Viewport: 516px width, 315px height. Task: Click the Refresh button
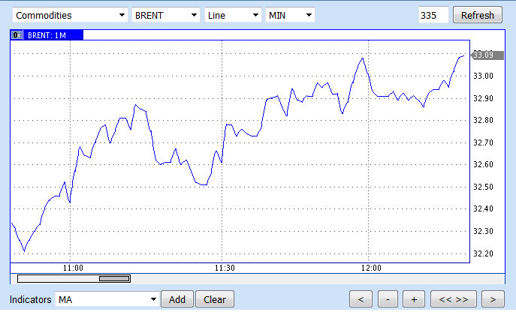click(x=477, y=15)
